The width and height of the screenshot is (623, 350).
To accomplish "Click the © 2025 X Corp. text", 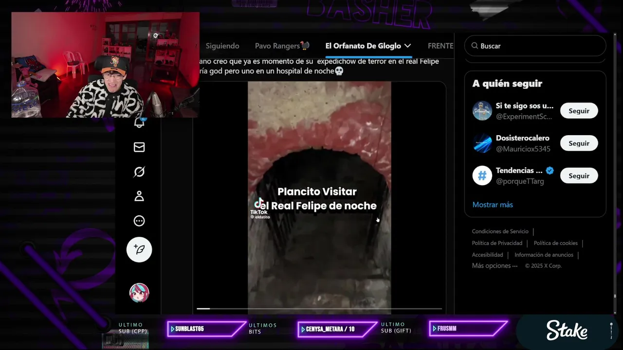I will 543,266.
